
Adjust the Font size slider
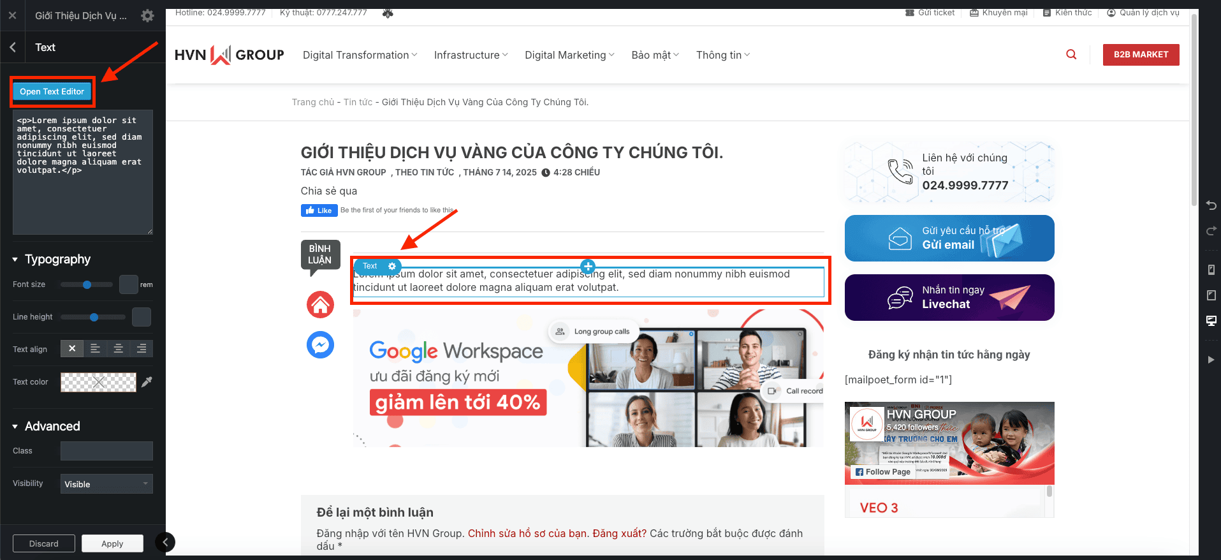pos(87,284)
